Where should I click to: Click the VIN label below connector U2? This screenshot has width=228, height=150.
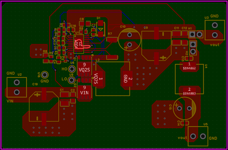pos(10,101)
